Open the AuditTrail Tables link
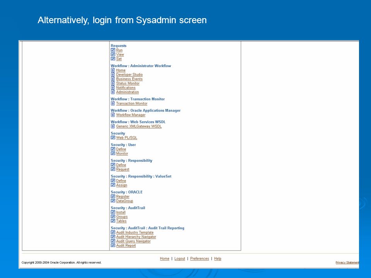Viewport: 371px width, 278px height. click(x=121, y=221)
